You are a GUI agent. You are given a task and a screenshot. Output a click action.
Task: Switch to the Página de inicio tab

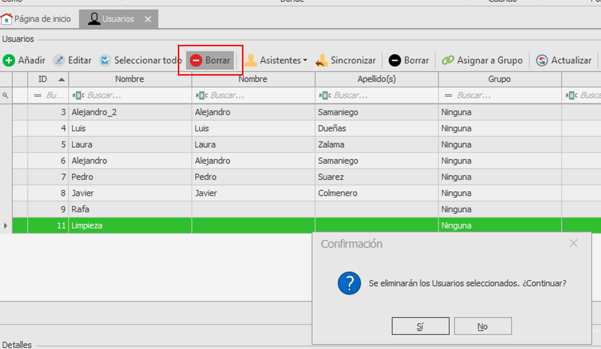36,19
